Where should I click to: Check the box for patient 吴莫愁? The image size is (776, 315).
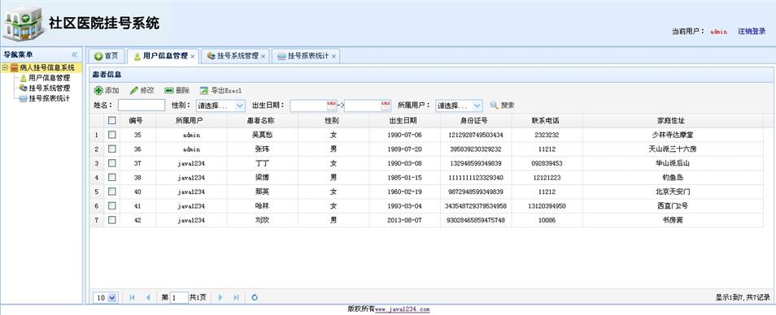coord(112,134)
